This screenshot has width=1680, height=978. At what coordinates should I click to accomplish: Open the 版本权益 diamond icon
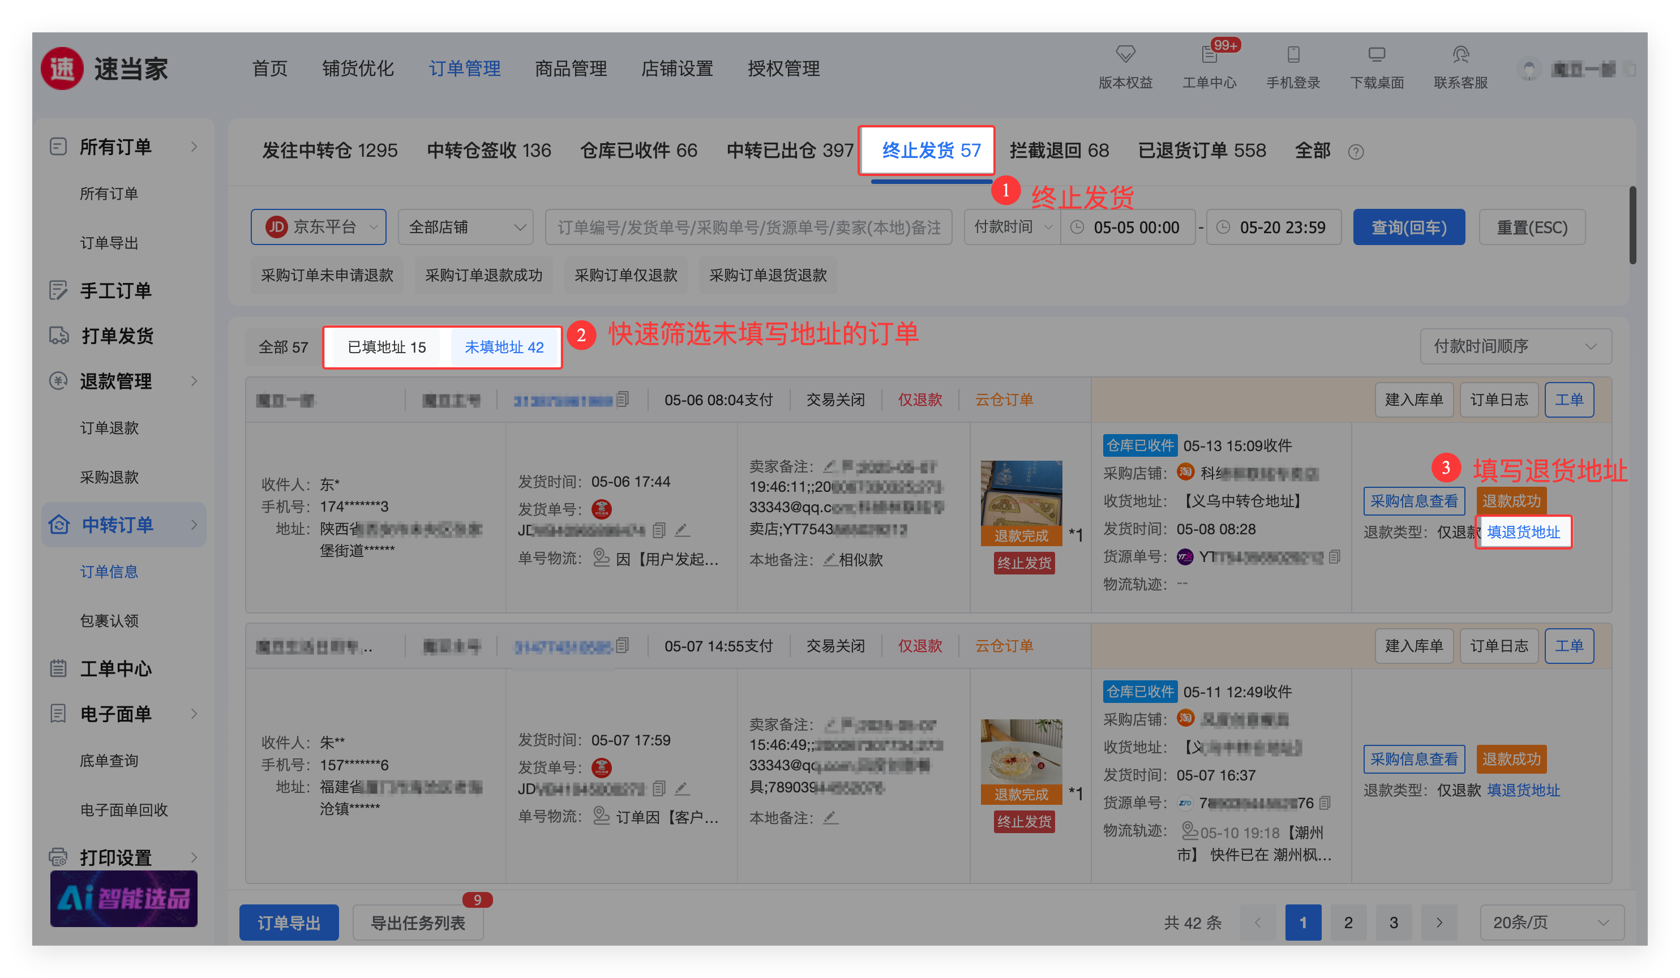tap(1125, 54)
